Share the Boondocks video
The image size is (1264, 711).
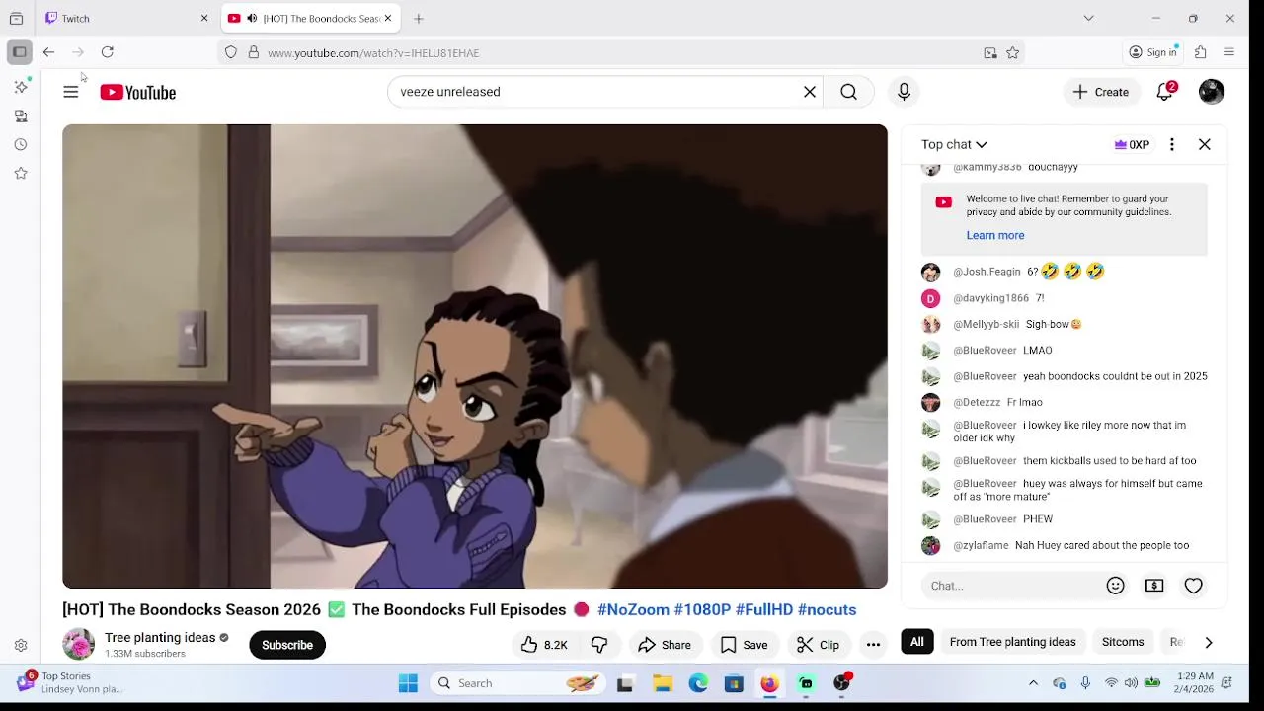tap(665, 645)
